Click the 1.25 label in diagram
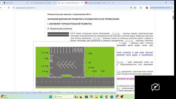The width and height of the screenshot is (176, 99). (x=90, y=54)
